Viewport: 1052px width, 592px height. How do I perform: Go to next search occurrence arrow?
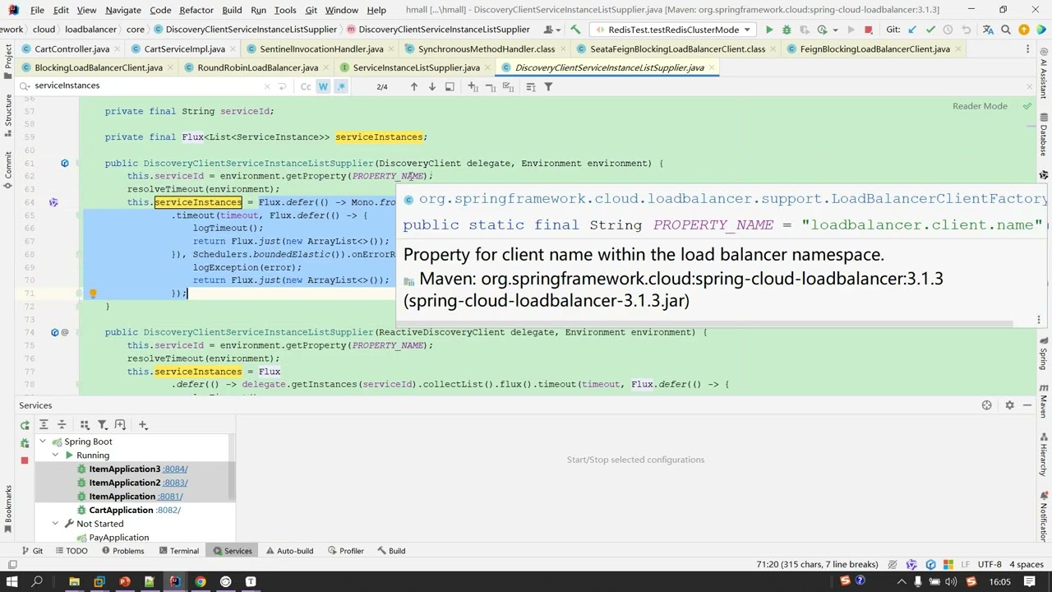[432, 86]
